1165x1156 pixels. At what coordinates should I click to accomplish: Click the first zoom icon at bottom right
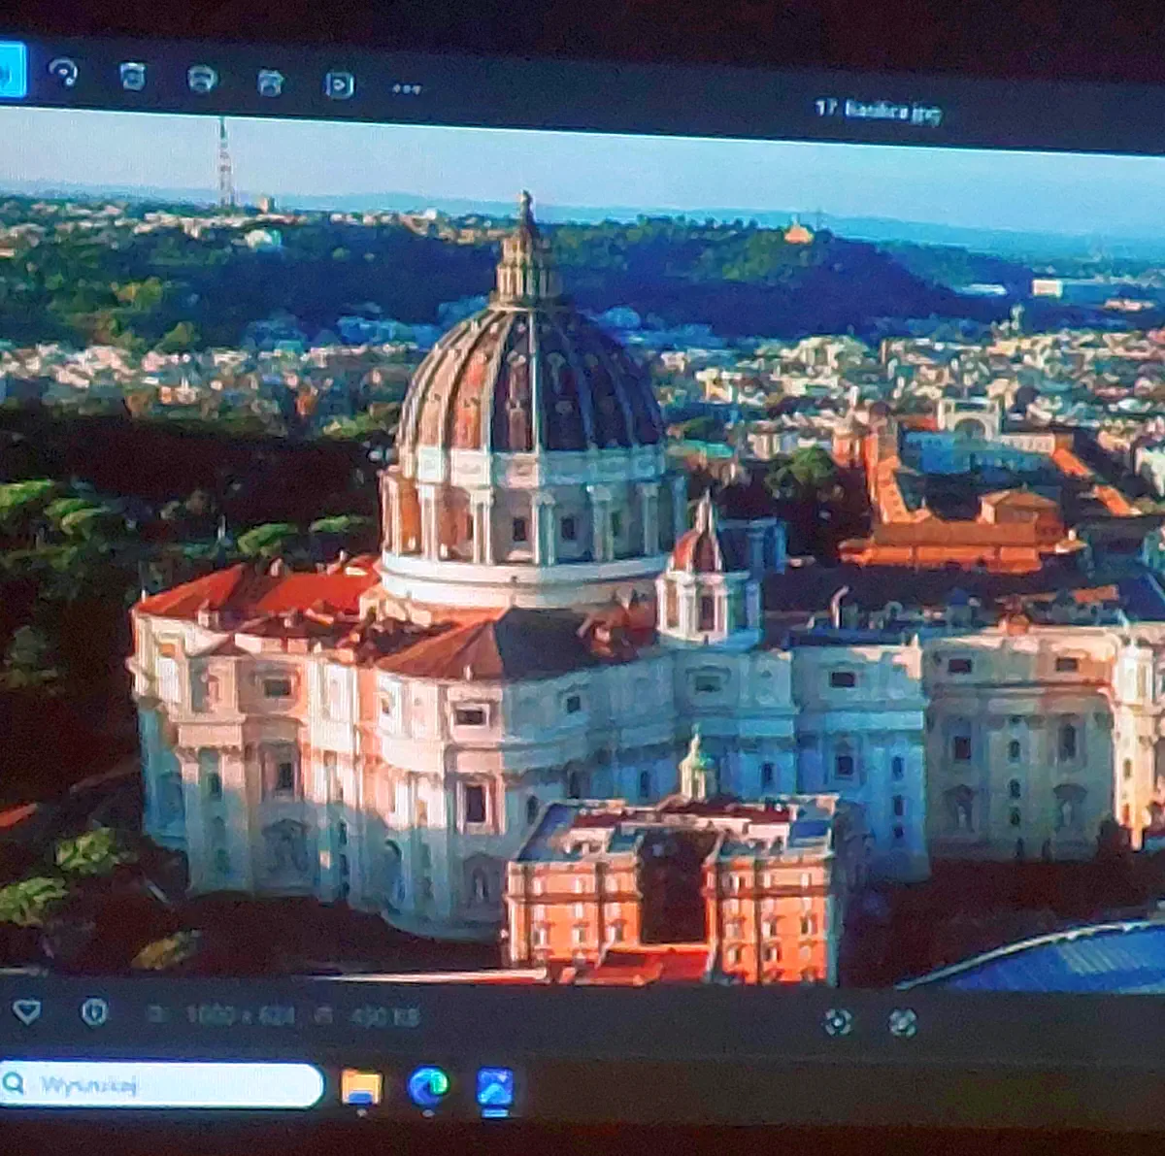click(x=837, y=1021)
